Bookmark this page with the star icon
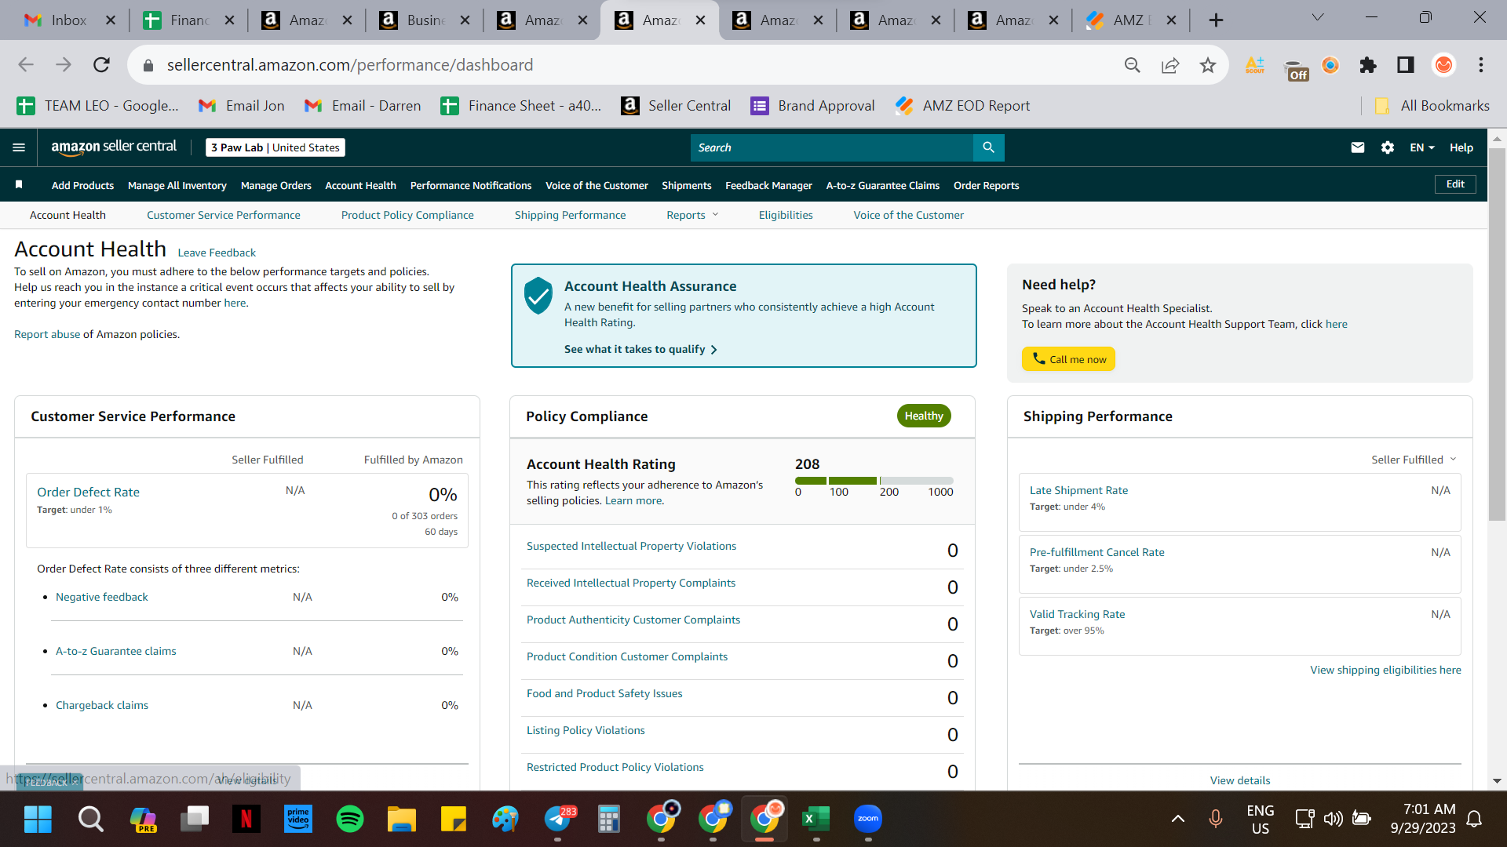The height and width of the screenshot is (847, 1507). [x=1207, y=65]
